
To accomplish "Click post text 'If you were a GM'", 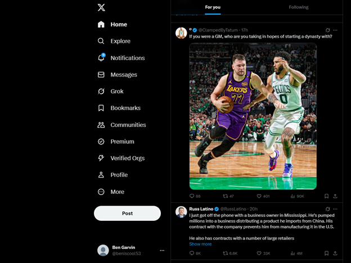I will 260,37.
